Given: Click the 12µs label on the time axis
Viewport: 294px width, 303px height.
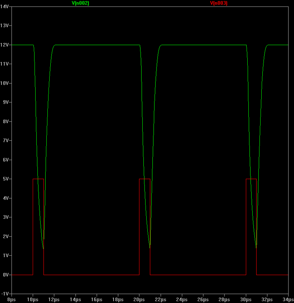Looking at the screenshot, I should tap(54, 300).
